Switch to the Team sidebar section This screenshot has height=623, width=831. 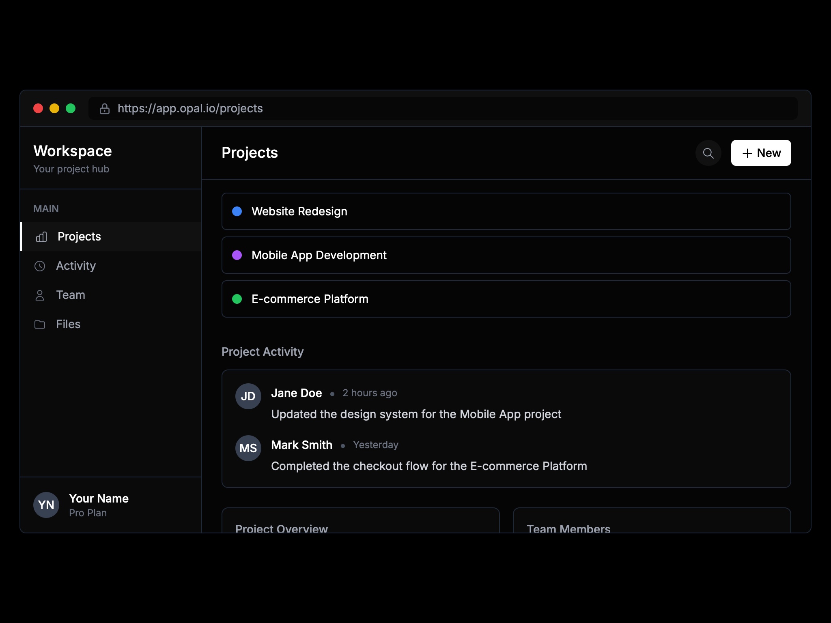[71, 295]
